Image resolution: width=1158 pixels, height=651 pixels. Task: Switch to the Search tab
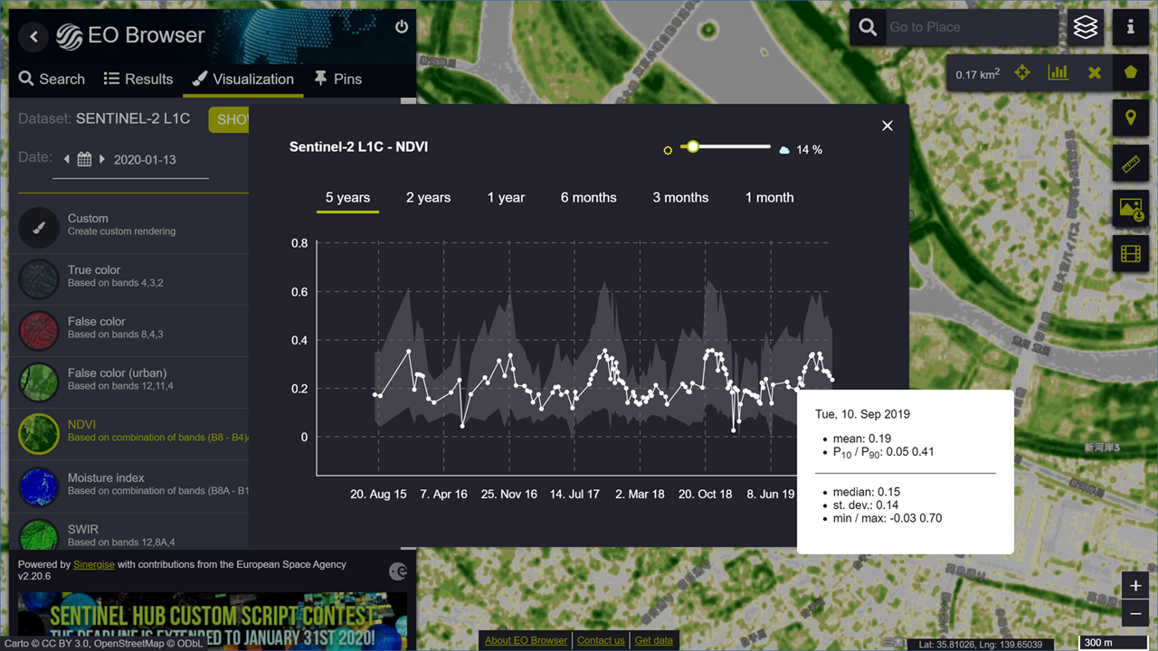[52, 80]
